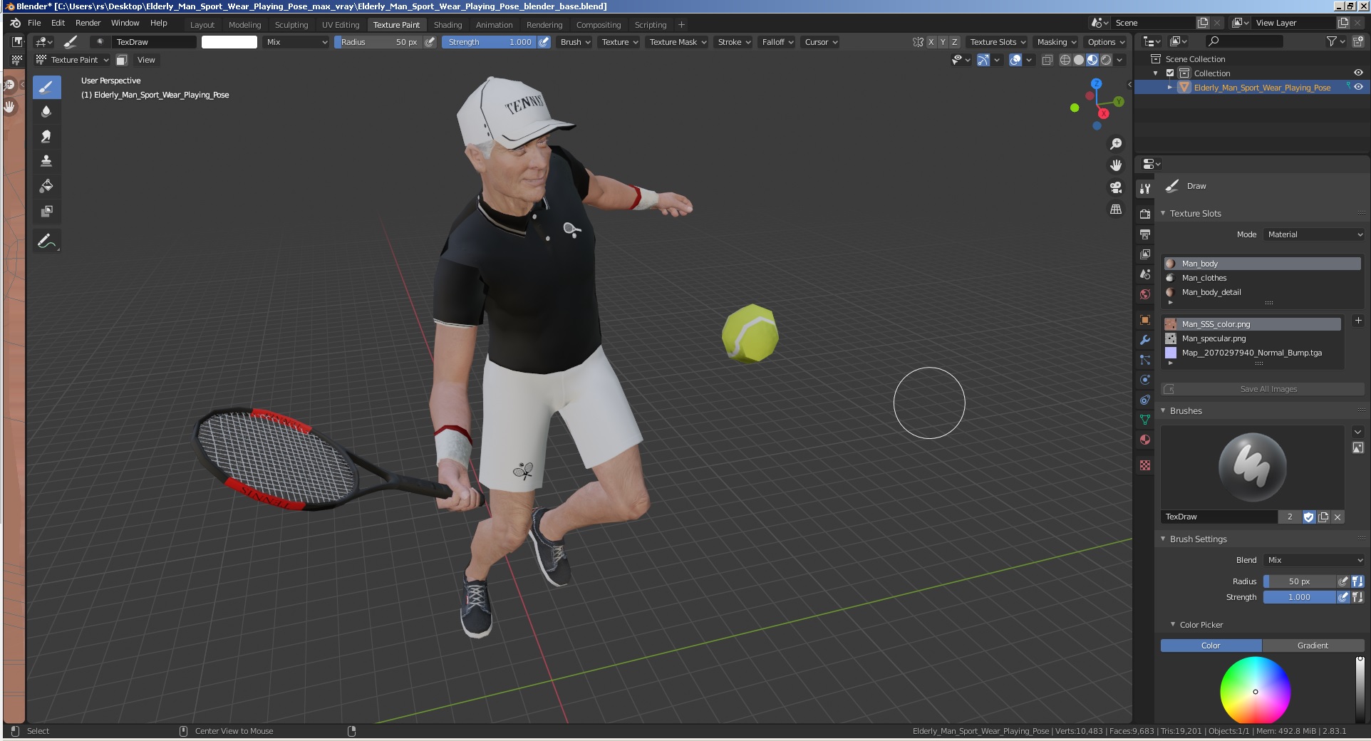Screen dimensions: 1371x741
Task: Open the Particles properties tab
Action: click(x=1145, y=360)
